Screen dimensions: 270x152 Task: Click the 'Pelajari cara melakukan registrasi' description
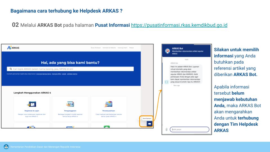coord(32,115)
